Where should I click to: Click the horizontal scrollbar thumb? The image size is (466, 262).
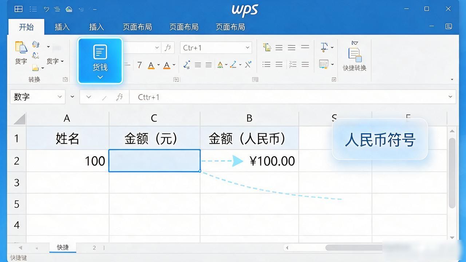[354, 248]
